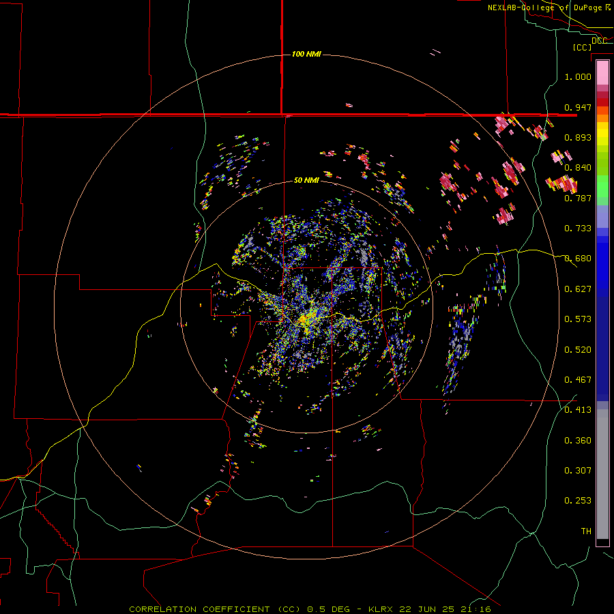
Task: Click the 0.253 color scale value
Action: click(578, 501)
